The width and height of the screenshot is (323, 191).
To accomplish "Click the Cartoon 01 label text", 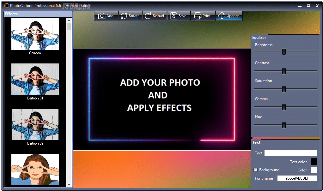I will tap(35, 98).
